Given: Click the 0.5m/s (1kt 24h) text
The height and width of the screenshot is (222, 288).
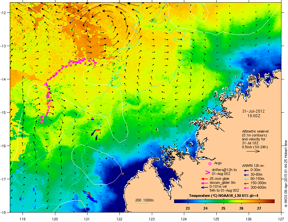Looking at the screenshot, I should coord(255,147).
